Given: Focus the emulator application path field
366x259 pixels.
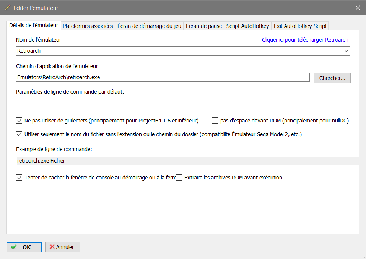Looking at the screenshot, I should click(163, 77).
